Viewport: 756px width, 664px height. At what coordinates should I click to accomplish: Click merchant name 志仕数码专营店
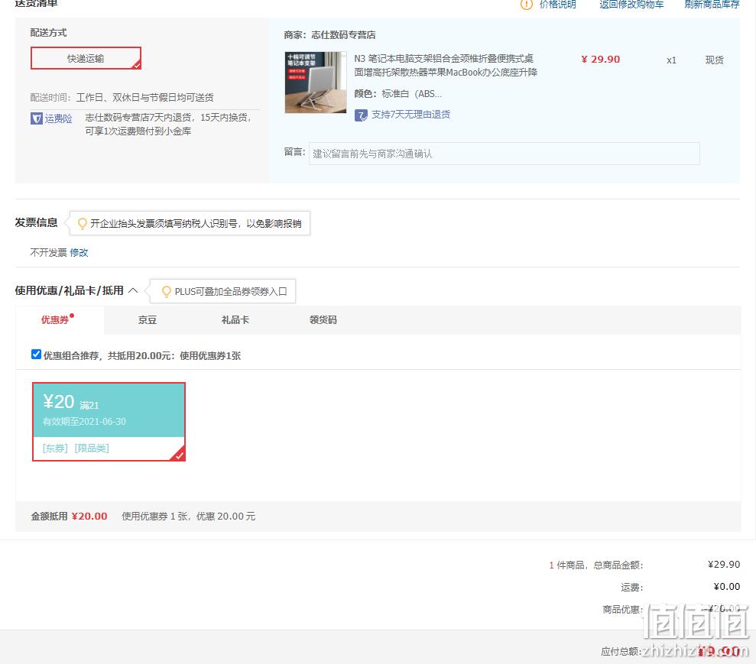[343, 34]
